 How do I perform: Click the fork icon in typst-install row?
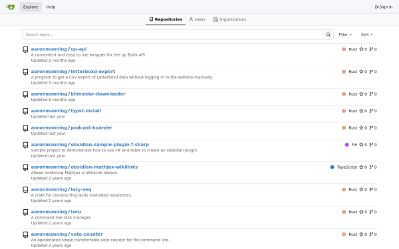coord(371,111)
